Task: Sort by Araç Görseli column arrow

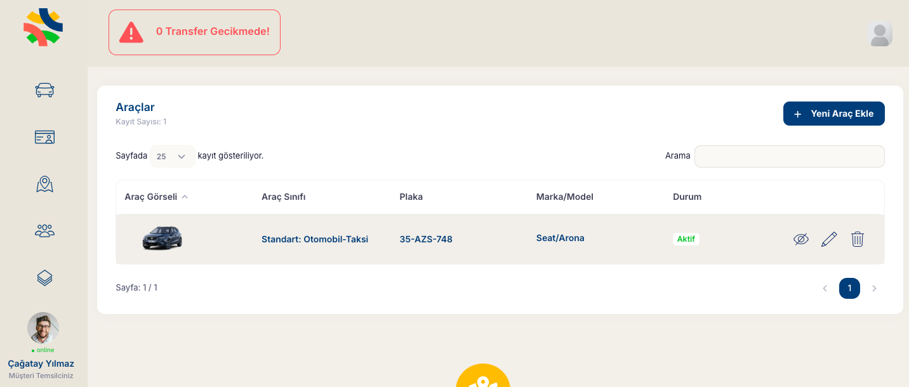Action: point(185,197)
